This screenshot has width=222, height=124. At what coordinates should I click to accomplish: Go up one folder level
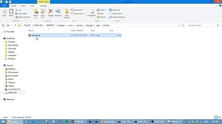15,25
